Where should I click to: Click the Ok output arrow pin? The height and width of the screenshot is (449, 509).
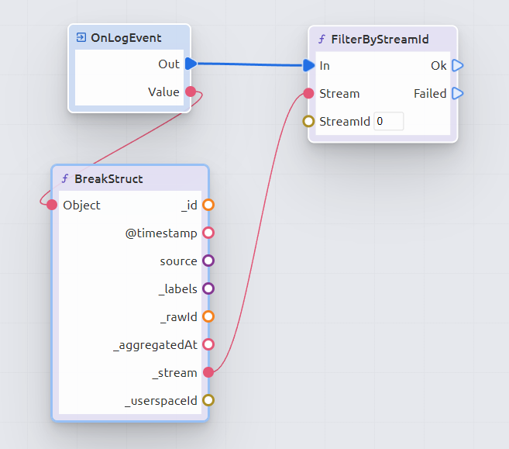[457, 65]
